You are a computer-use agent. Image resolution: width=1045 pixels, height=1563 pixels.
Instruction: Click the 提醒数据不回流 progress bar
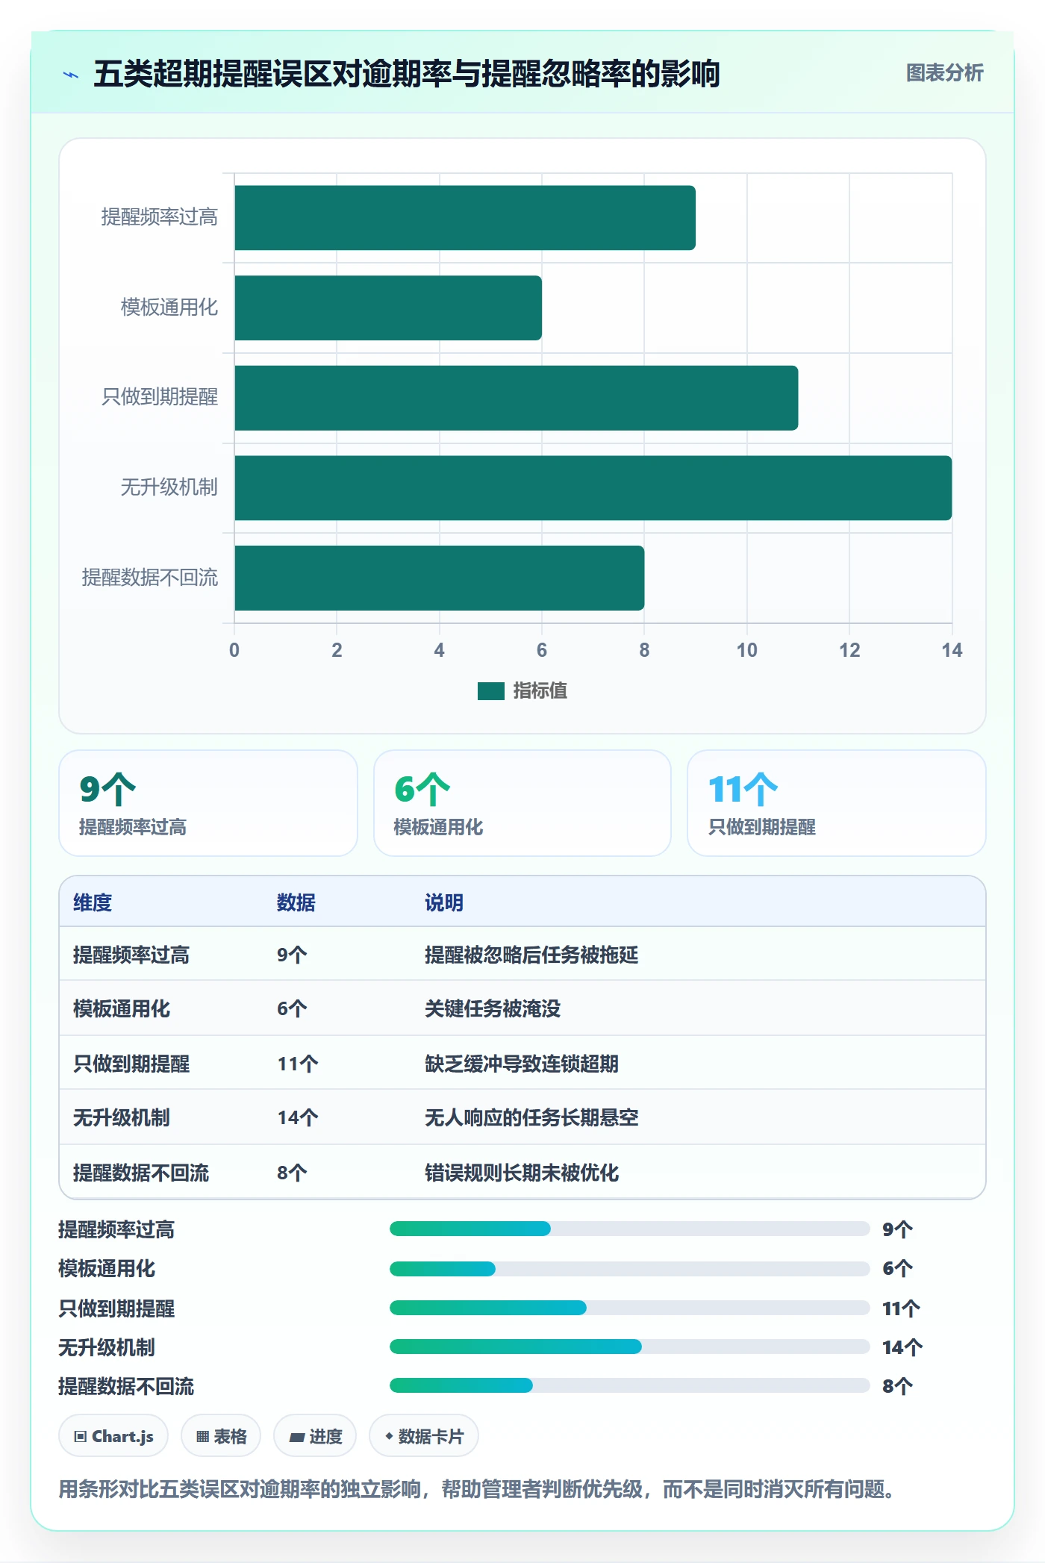[x=630, y=1385]
